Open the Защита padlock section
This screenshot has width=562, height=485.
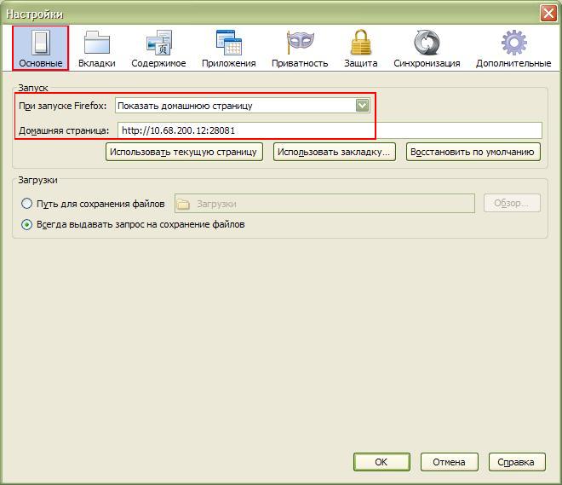[x=360, y=48]
